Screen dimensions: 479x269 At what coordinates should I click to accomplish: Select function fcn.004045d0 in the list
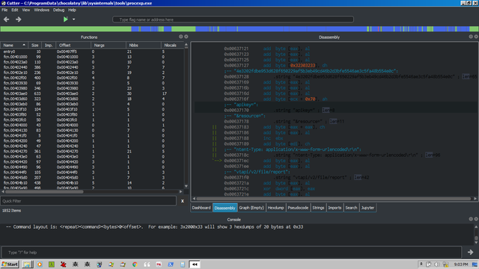[91, 178]
